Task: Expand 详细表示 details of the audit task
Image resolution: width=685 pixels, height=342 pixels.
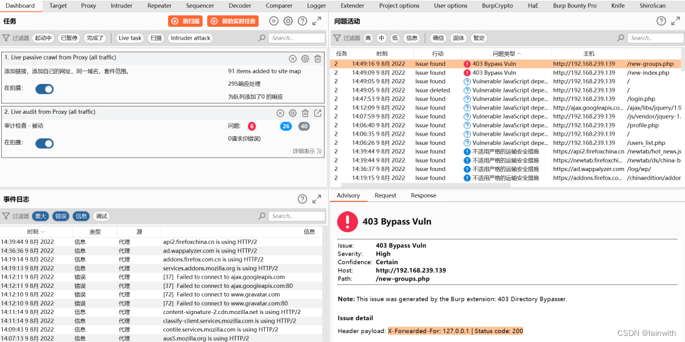Action: pyautogui.click(x=307, y=151)
